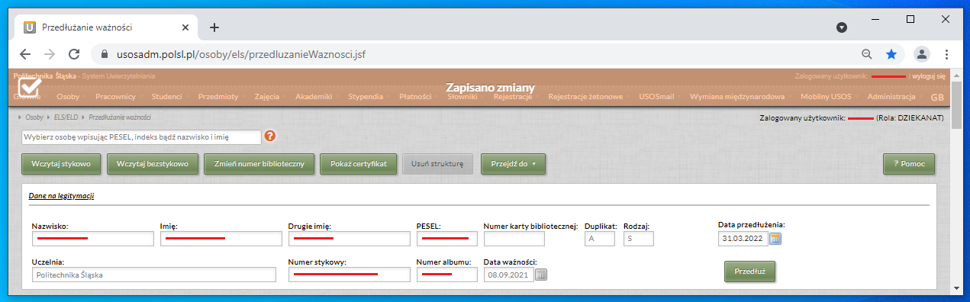Click the orange help question mark icon
The width and height of the screenshot is (970, 302).
269,137
